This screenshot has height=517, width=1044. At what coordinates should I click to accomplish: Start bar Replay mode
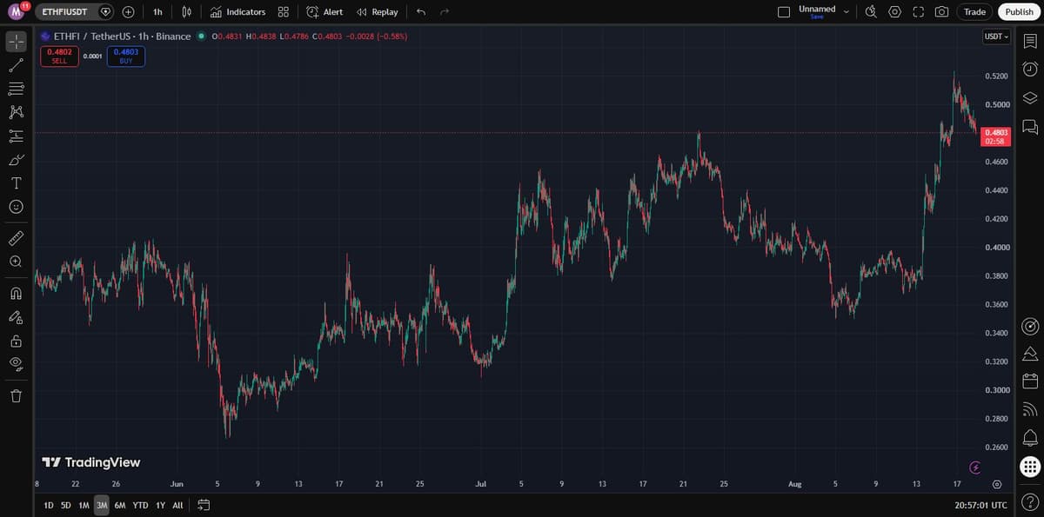[x=378, y=12]
